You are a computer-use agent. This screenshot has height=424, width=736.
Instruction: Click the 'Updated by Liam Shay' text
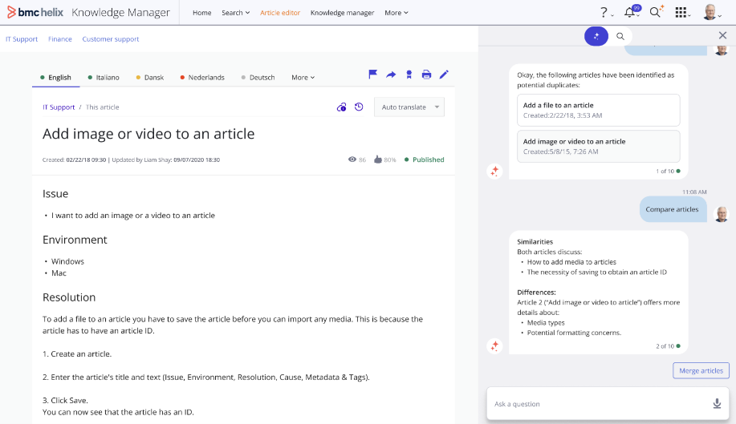click(x=141, y=160)
